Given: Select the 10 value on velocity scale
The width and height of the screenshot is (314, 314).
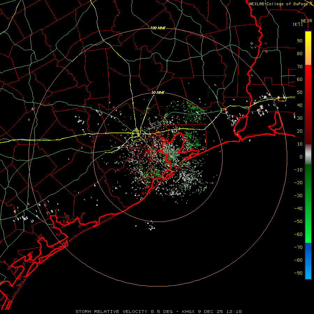Looking at the screenshot, I should tap(300, 144).
